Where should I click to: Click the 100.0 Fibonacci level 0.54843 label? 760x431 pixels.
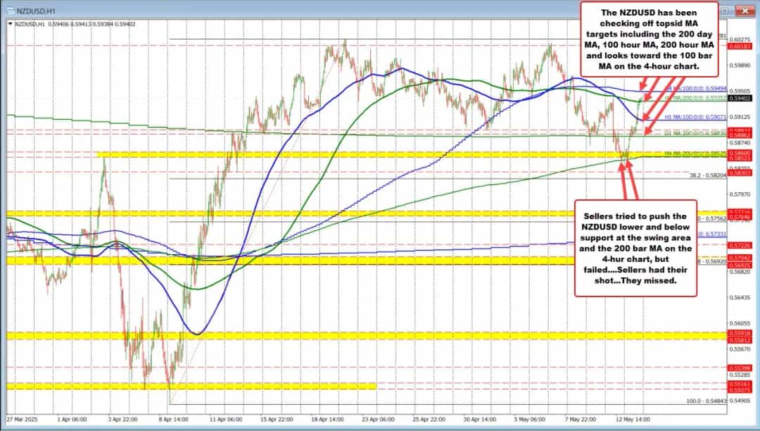(x=708, y=400)
